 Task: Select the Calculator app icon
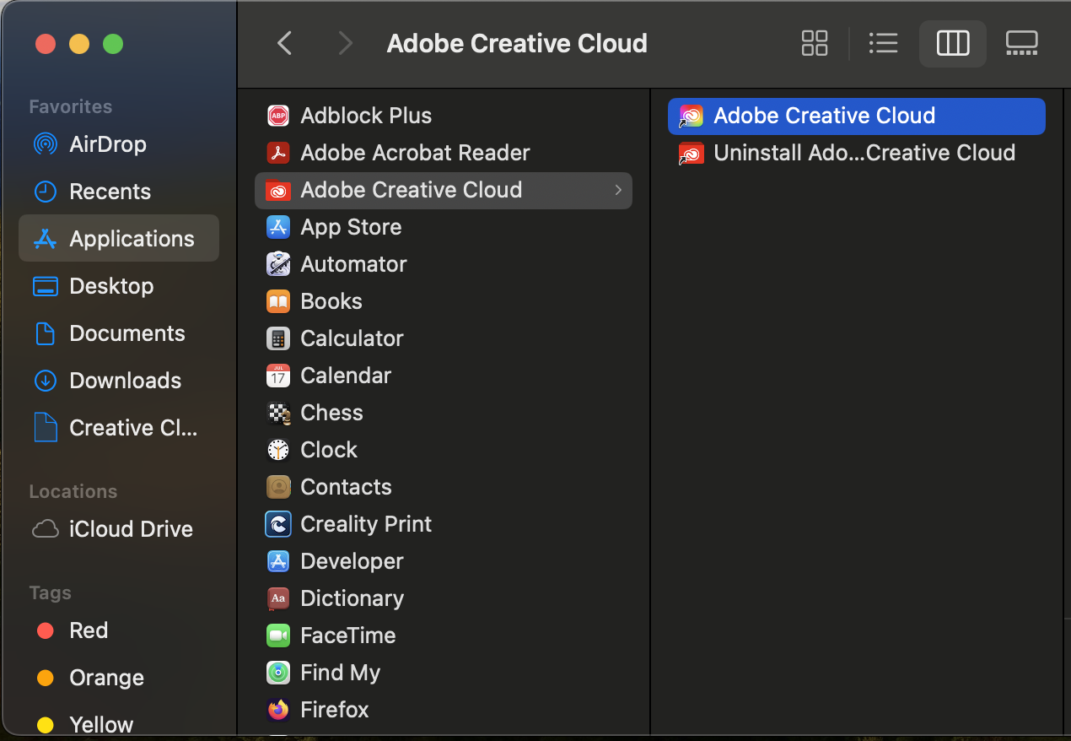click(x=277, y=338)
